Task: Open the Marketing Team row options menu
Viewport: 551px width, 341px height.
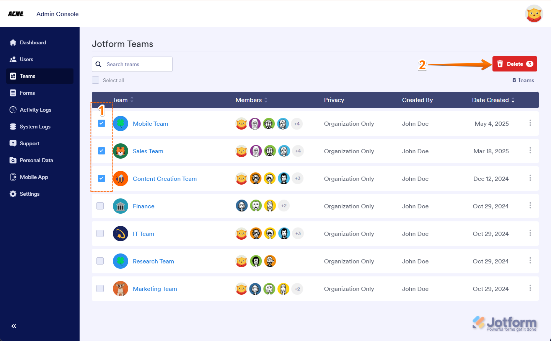Action: (530, 288)
